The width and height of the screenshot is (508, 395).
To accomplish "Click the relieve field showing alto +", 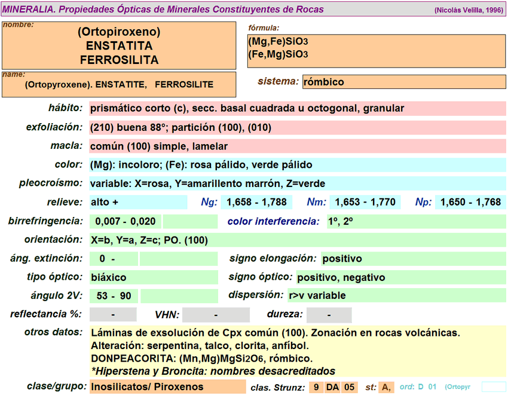I will tap(137, 202).
